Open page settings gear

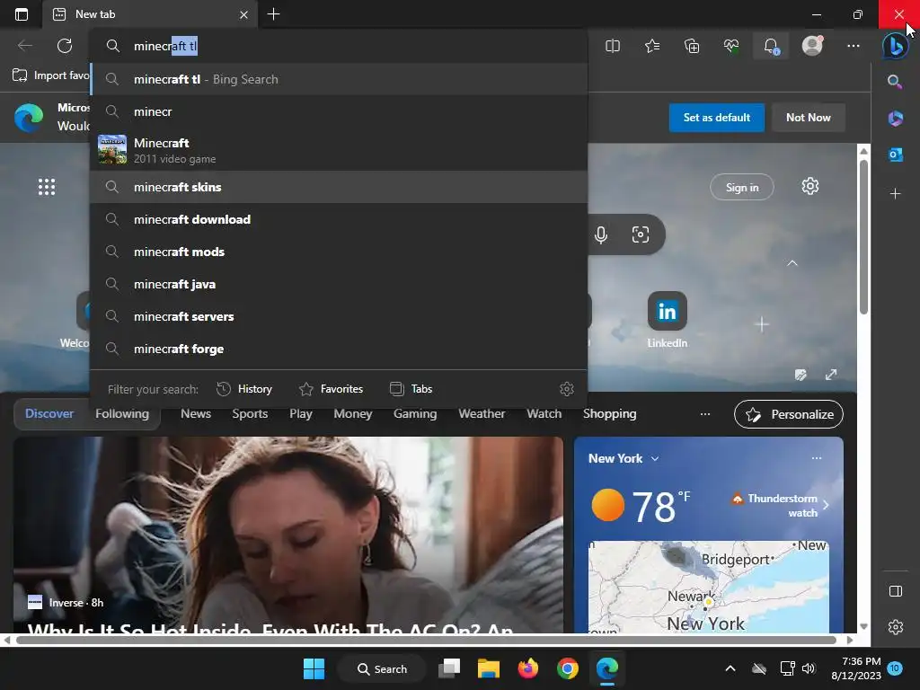(809, 187)
